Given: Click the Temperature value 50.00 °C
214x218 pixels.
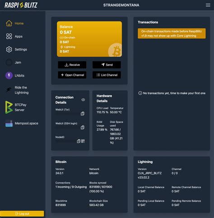Looking at the screenshot, I should (116, 112).
